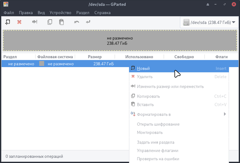This screenshot has width=240, height=163.
Task: Expand the Форматировать в submenu arrow
Action: coord(225,114)
